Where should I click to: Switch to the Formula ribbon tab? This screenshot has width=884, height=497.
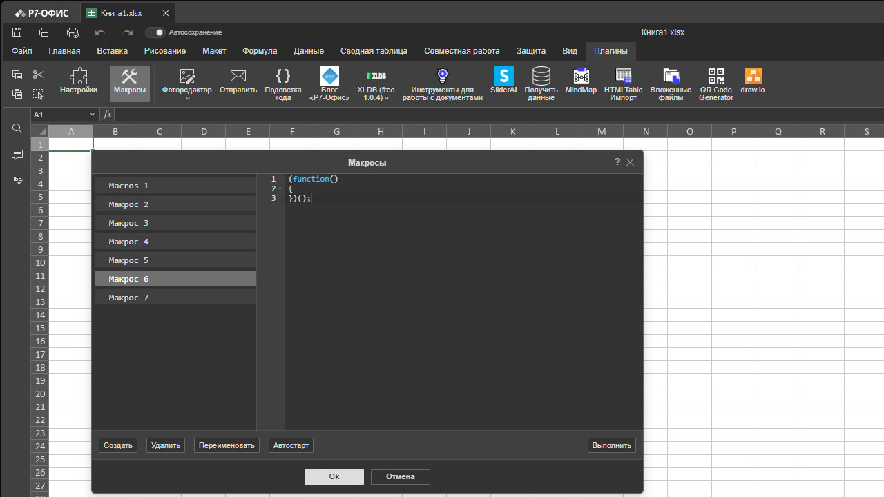[x=260, y=51]
